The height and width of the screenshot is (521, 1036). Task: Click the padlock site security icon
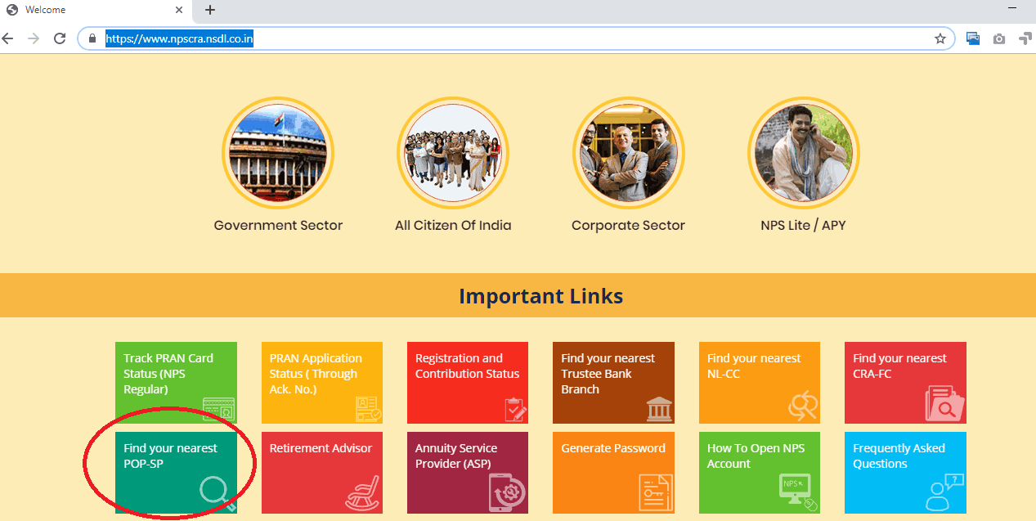[x=92, y=38]
